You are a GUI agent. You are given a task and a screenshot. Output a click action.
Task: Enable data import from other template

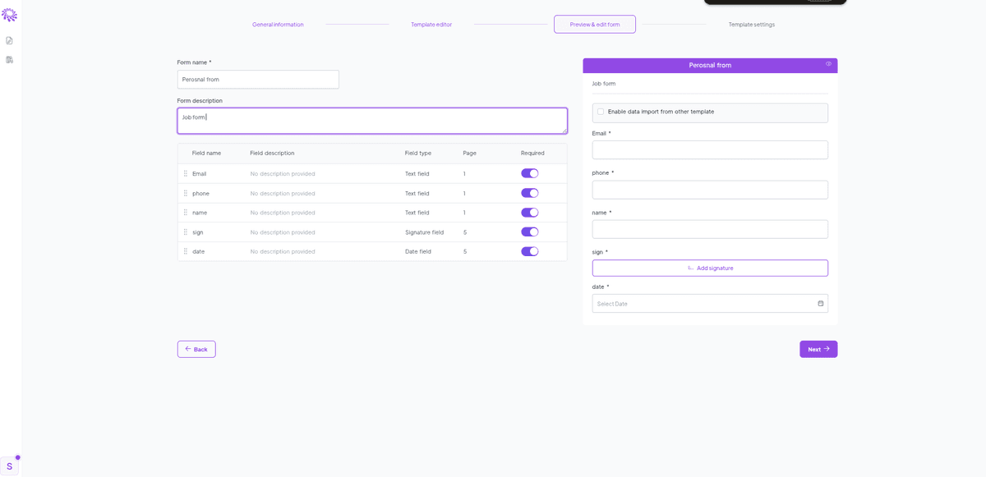click(600, 112)
